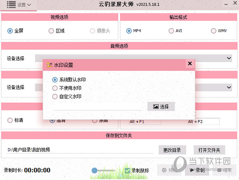Screen dimensions: 239x180
Task: Click the 结束 stop button
Action: [225, 170]
